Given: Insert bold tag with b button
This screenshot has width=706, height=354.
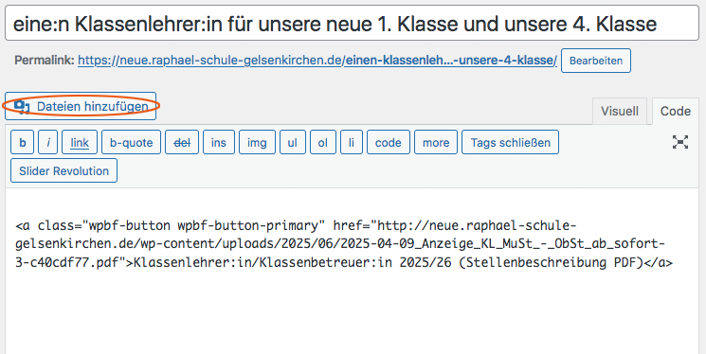Looking at the screenshot, I should pyautogui.click(x=22, y=142).
